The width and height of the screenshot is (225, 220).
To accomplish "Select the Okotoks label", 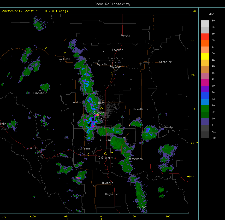I will coord(108,183).
